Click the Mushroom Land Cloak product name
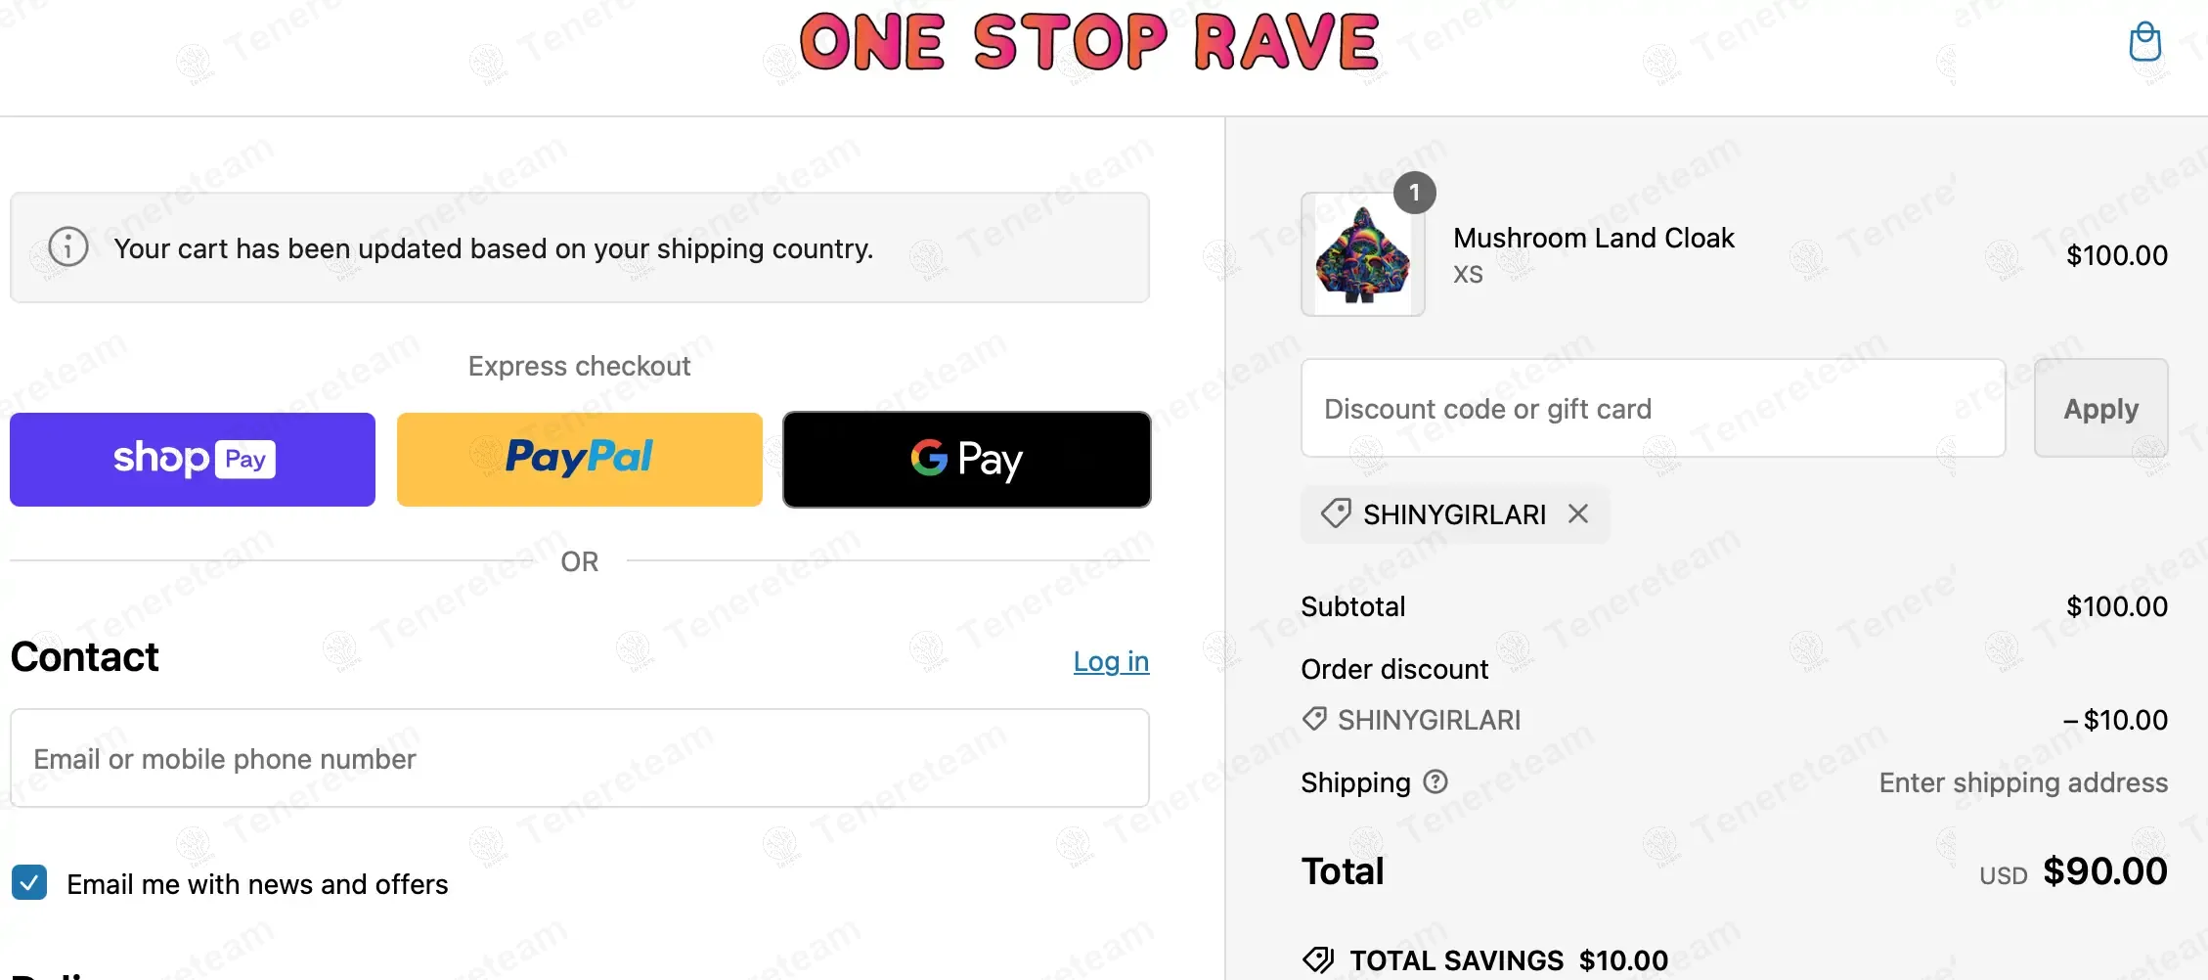The width and height of the screenshot is (2208, 980). tap(1593, 238)
